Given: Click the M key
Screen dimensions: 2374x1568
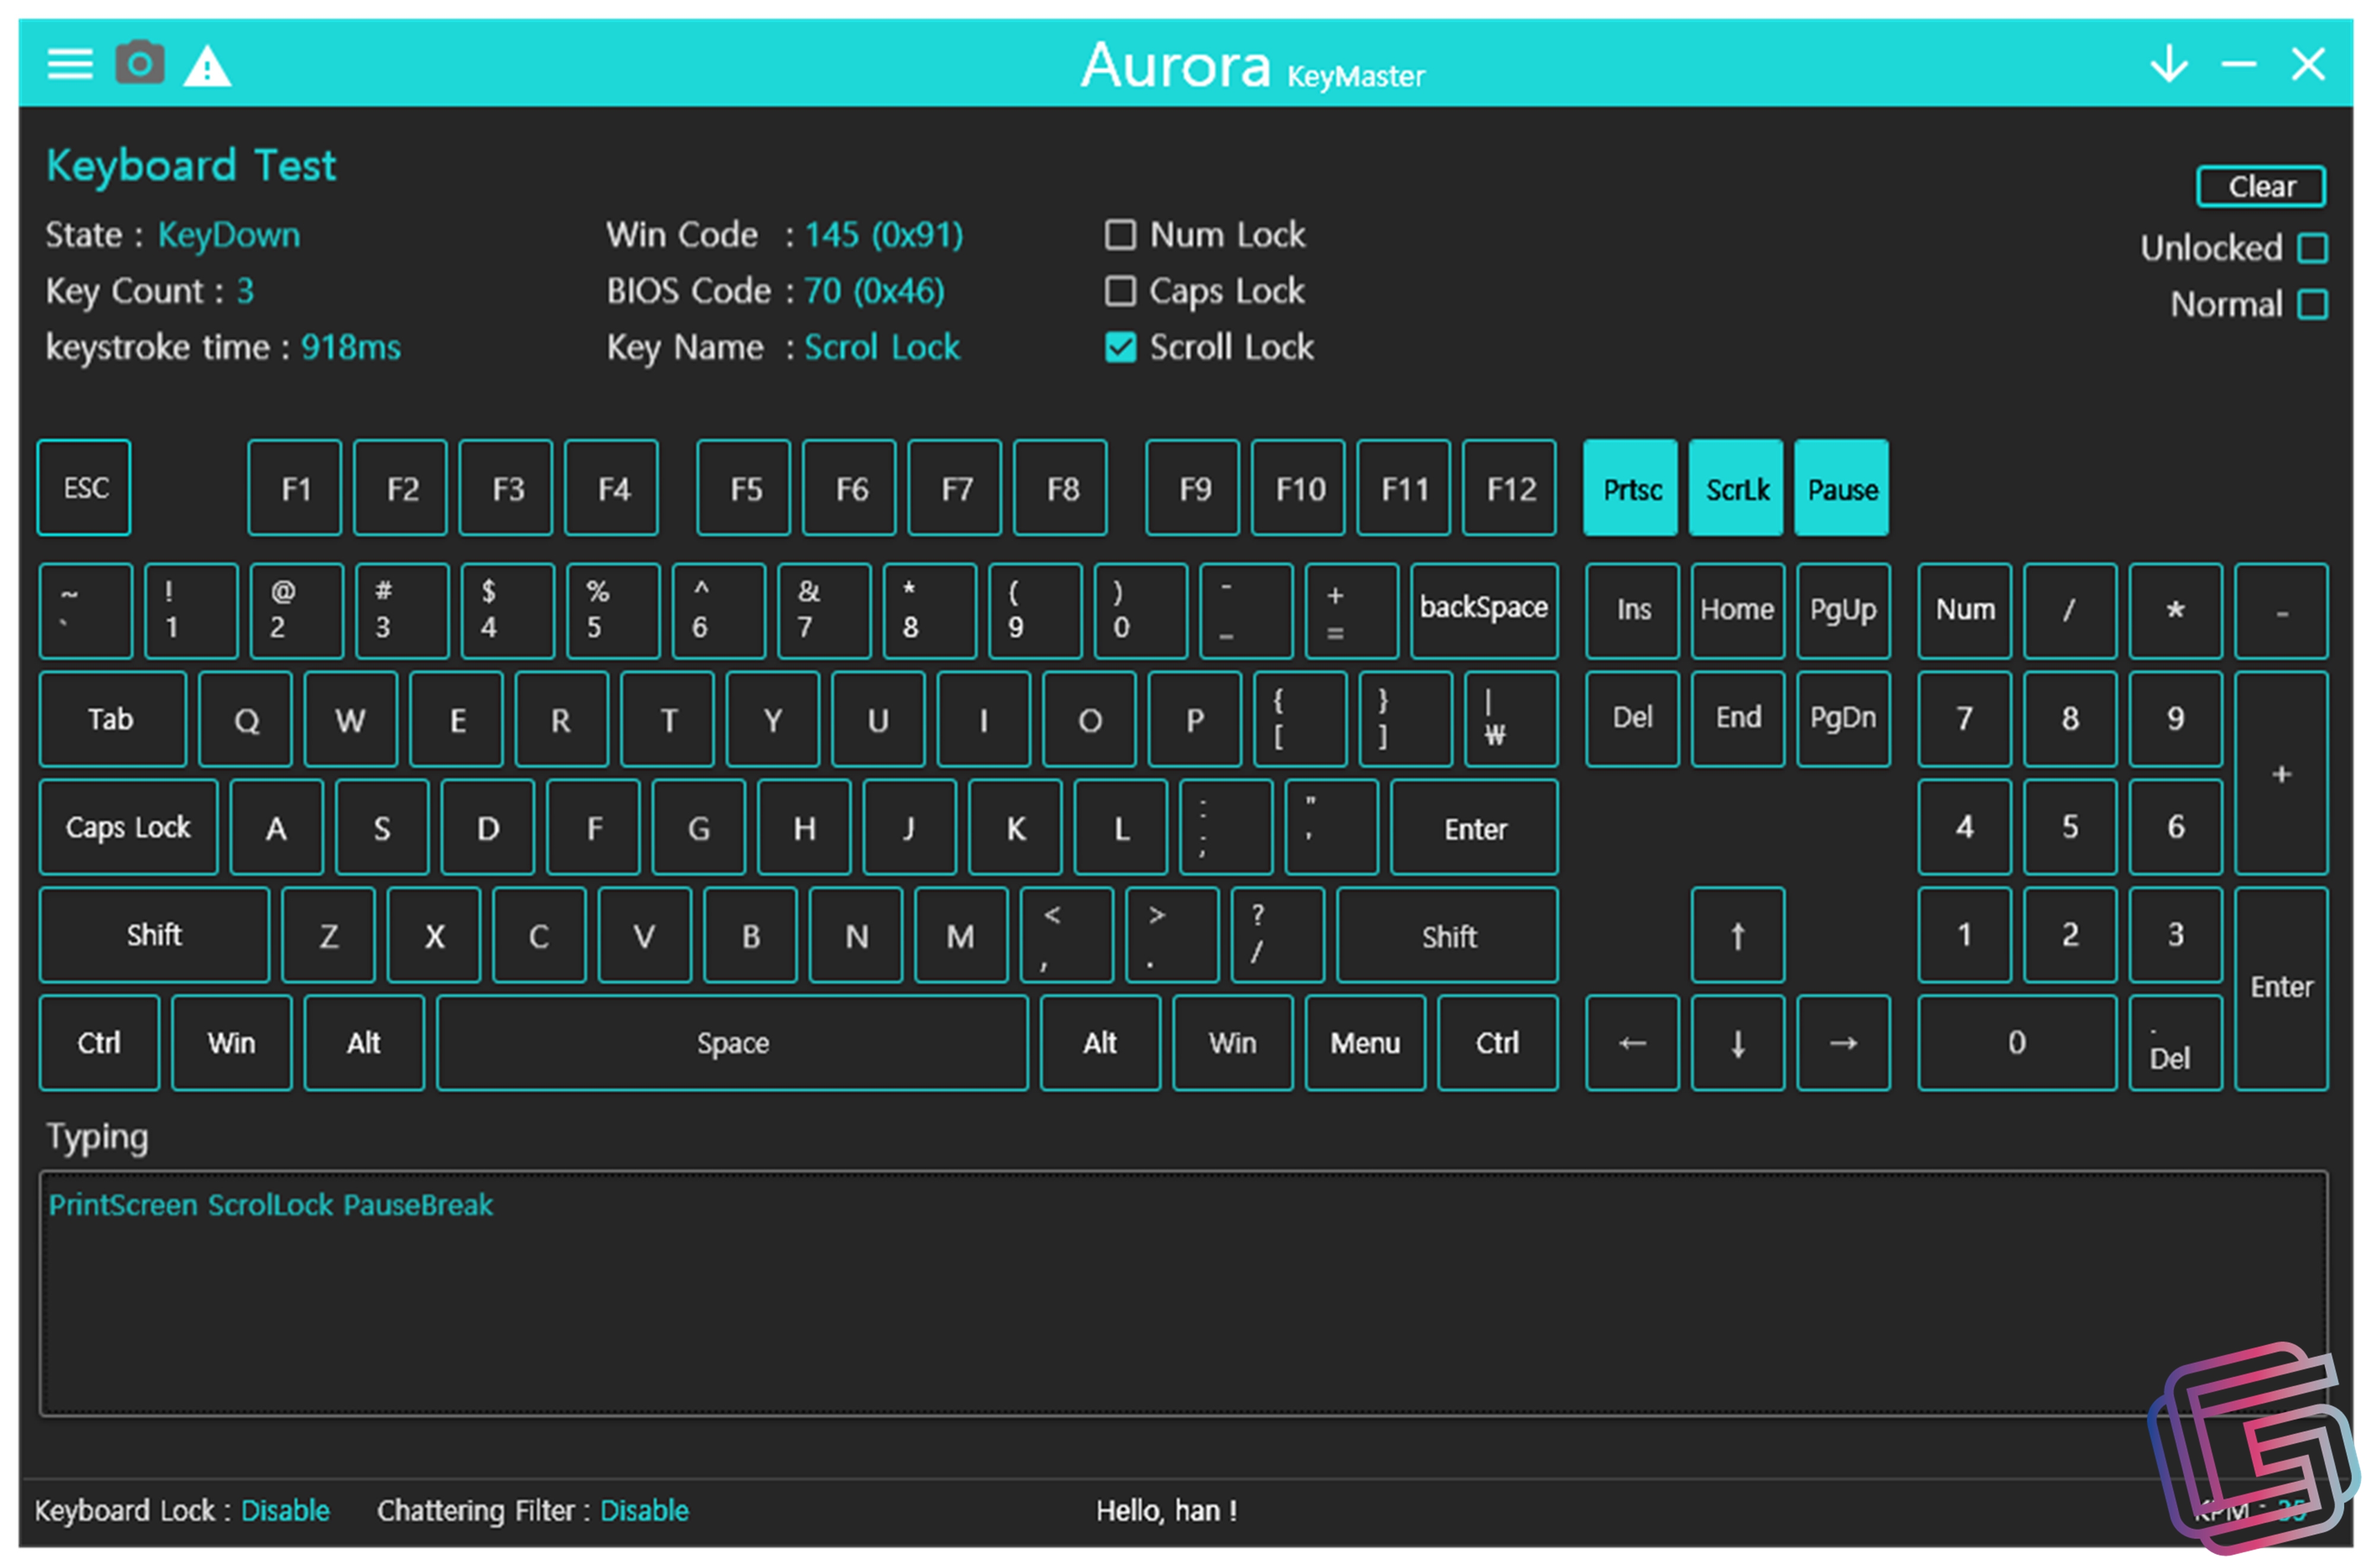Looking at the screenshot, I should [961, 935].
